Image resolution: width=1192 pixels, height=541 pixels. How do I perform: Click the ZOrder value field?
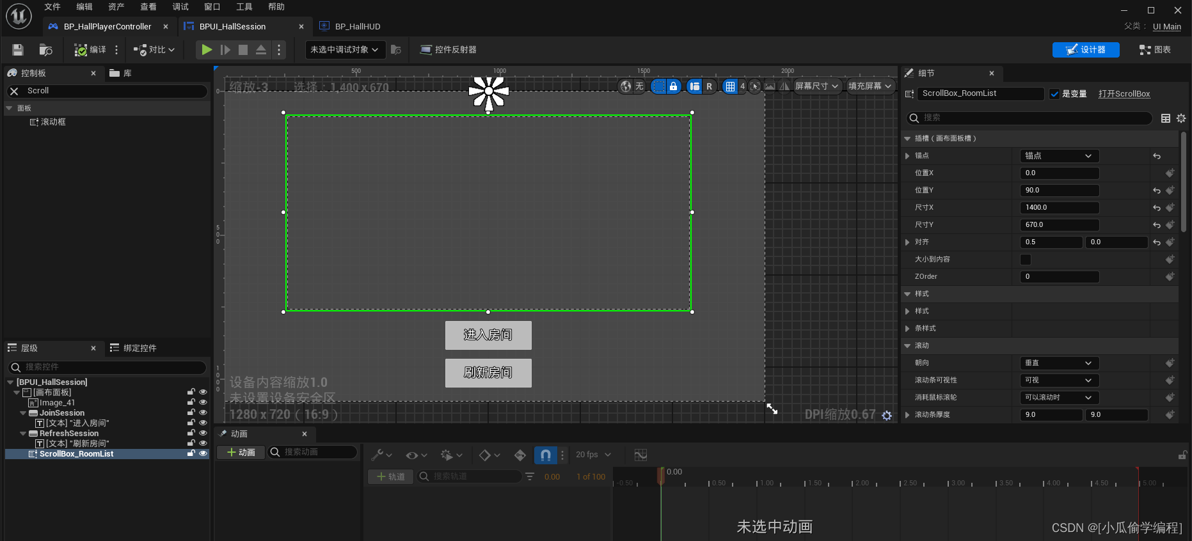point(1059,277)
